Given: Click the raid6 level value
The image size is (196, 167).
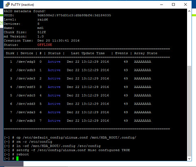Looking at the screenshot, I should coord(43,20).
